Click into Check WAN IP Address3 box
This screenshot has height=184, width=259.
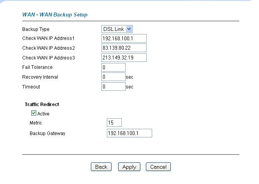click(123, 58)
